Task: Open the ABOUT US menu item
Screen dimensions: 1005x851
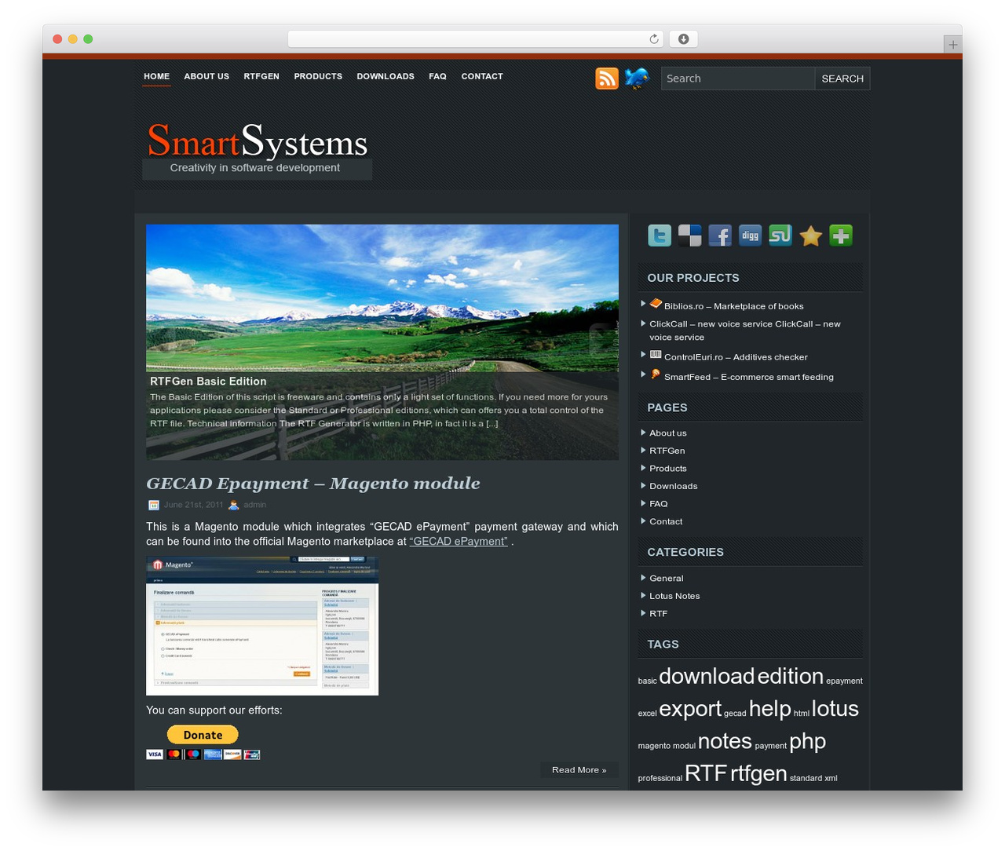Action: click(x=206, y=76)
